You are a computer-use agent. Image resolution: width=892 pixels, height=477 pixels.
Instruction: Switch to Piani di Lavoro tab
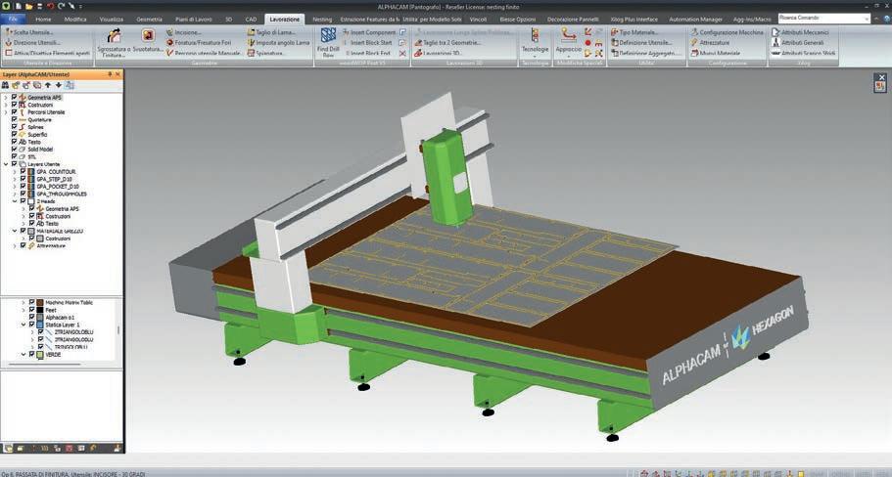pos(194,20)
